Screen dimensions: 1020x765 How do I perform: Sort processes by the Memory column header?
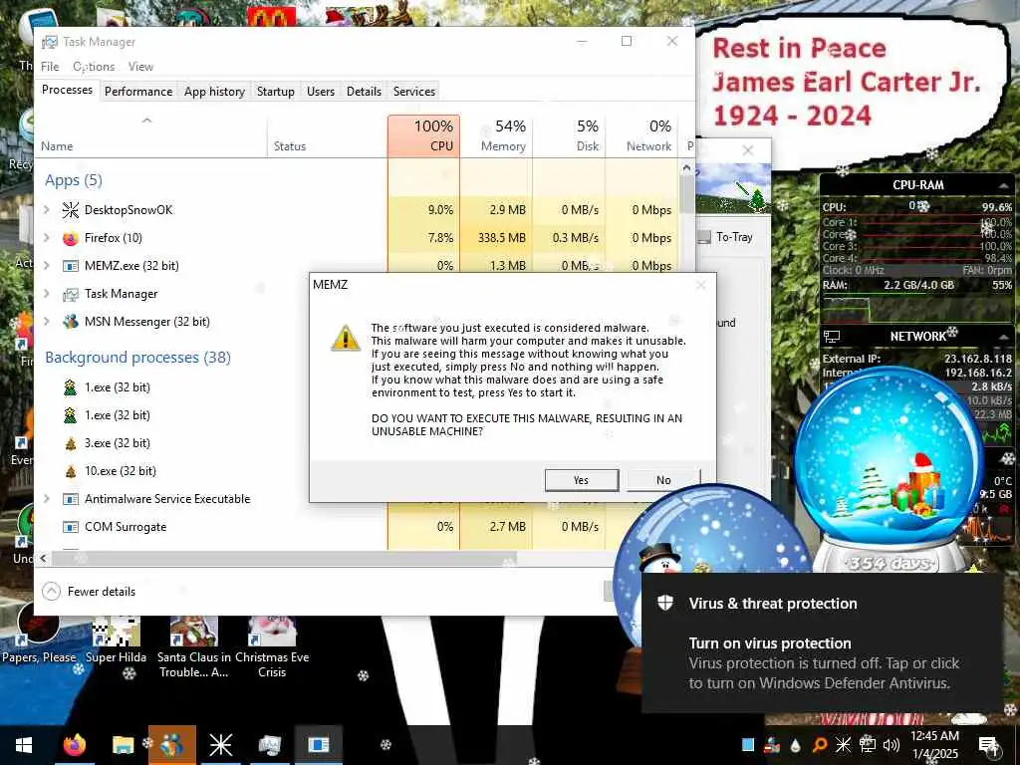(496, 135)
